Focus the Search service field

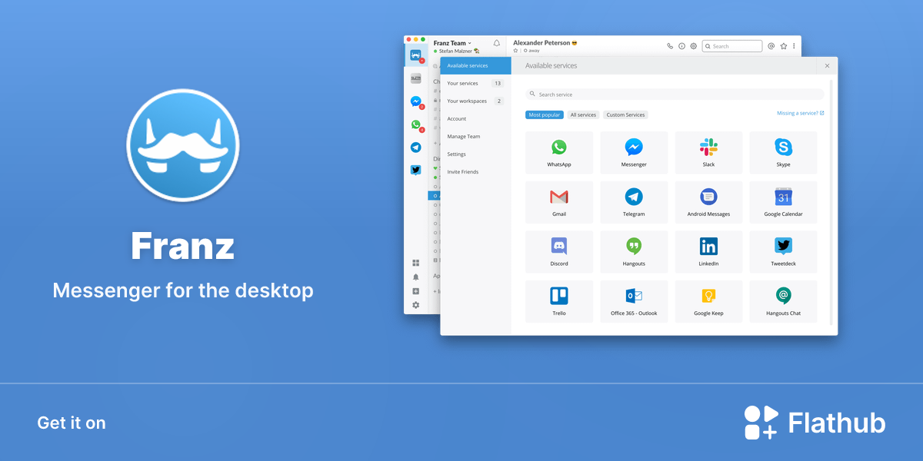(675, 94)
